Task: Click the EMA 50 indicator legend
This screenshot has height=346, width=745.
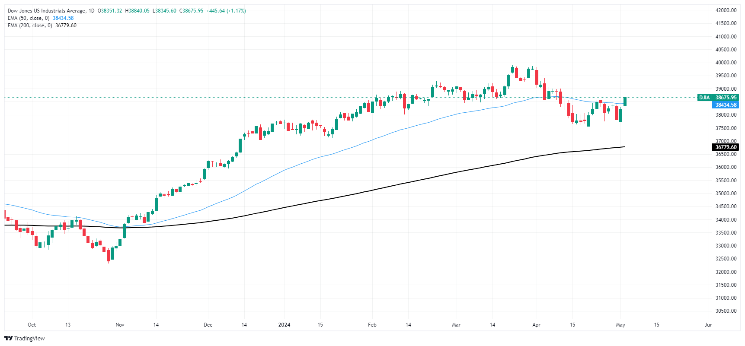Action: [29, 18]
